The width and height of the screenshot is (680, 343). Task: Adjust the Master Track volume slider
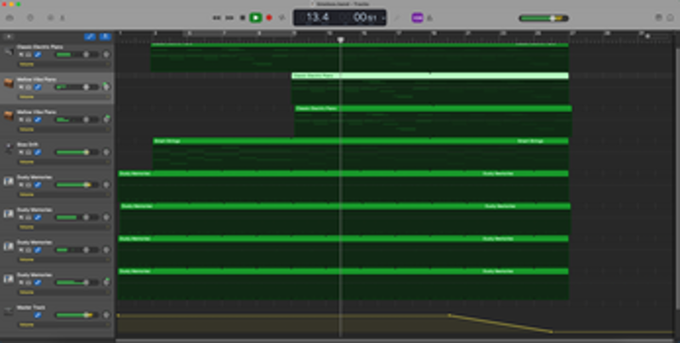pyautogui.click(x=77, y=315)
